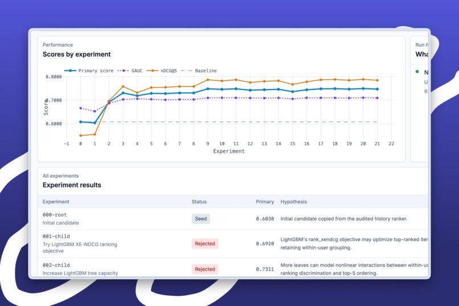Select the 002-child experiment name

click(56, 265)
